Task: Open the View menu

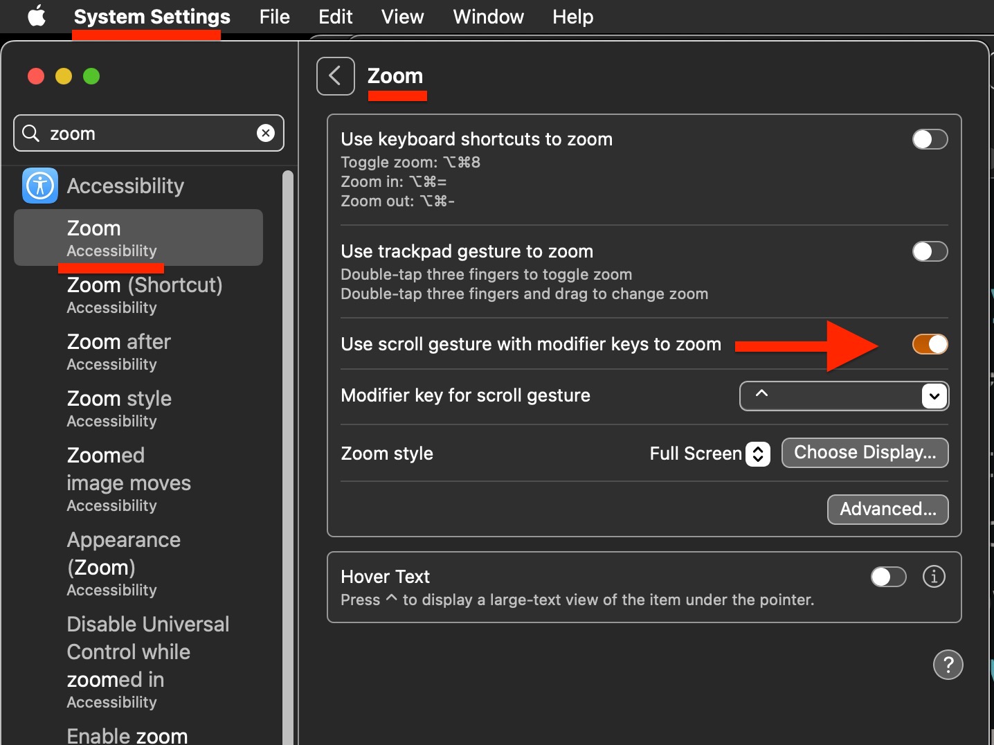Action: point(403,17)
